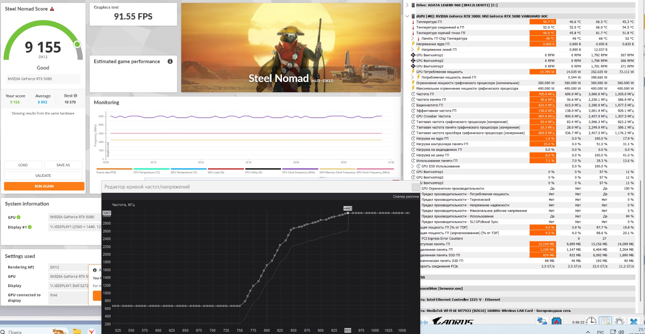Click the MediaTek Wi-Fi 6E MT7922 header
Viewport: 645px width, 334px height.
coord(528,311)
